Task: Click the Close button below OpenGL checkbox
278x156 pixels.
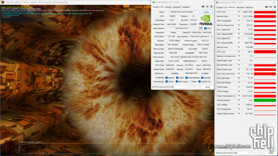Action: 207,87
